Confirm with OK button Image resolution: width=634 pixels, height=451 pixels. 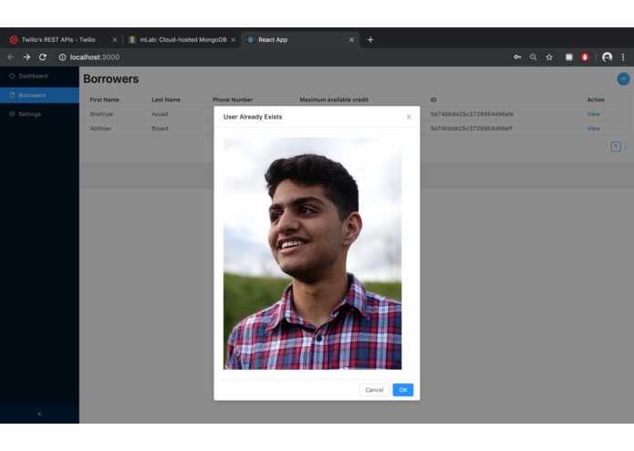[403, 390]
